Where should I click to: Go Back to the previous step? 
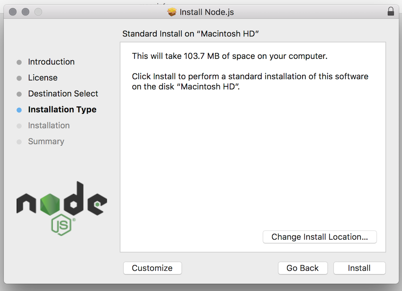click(303, 268)
